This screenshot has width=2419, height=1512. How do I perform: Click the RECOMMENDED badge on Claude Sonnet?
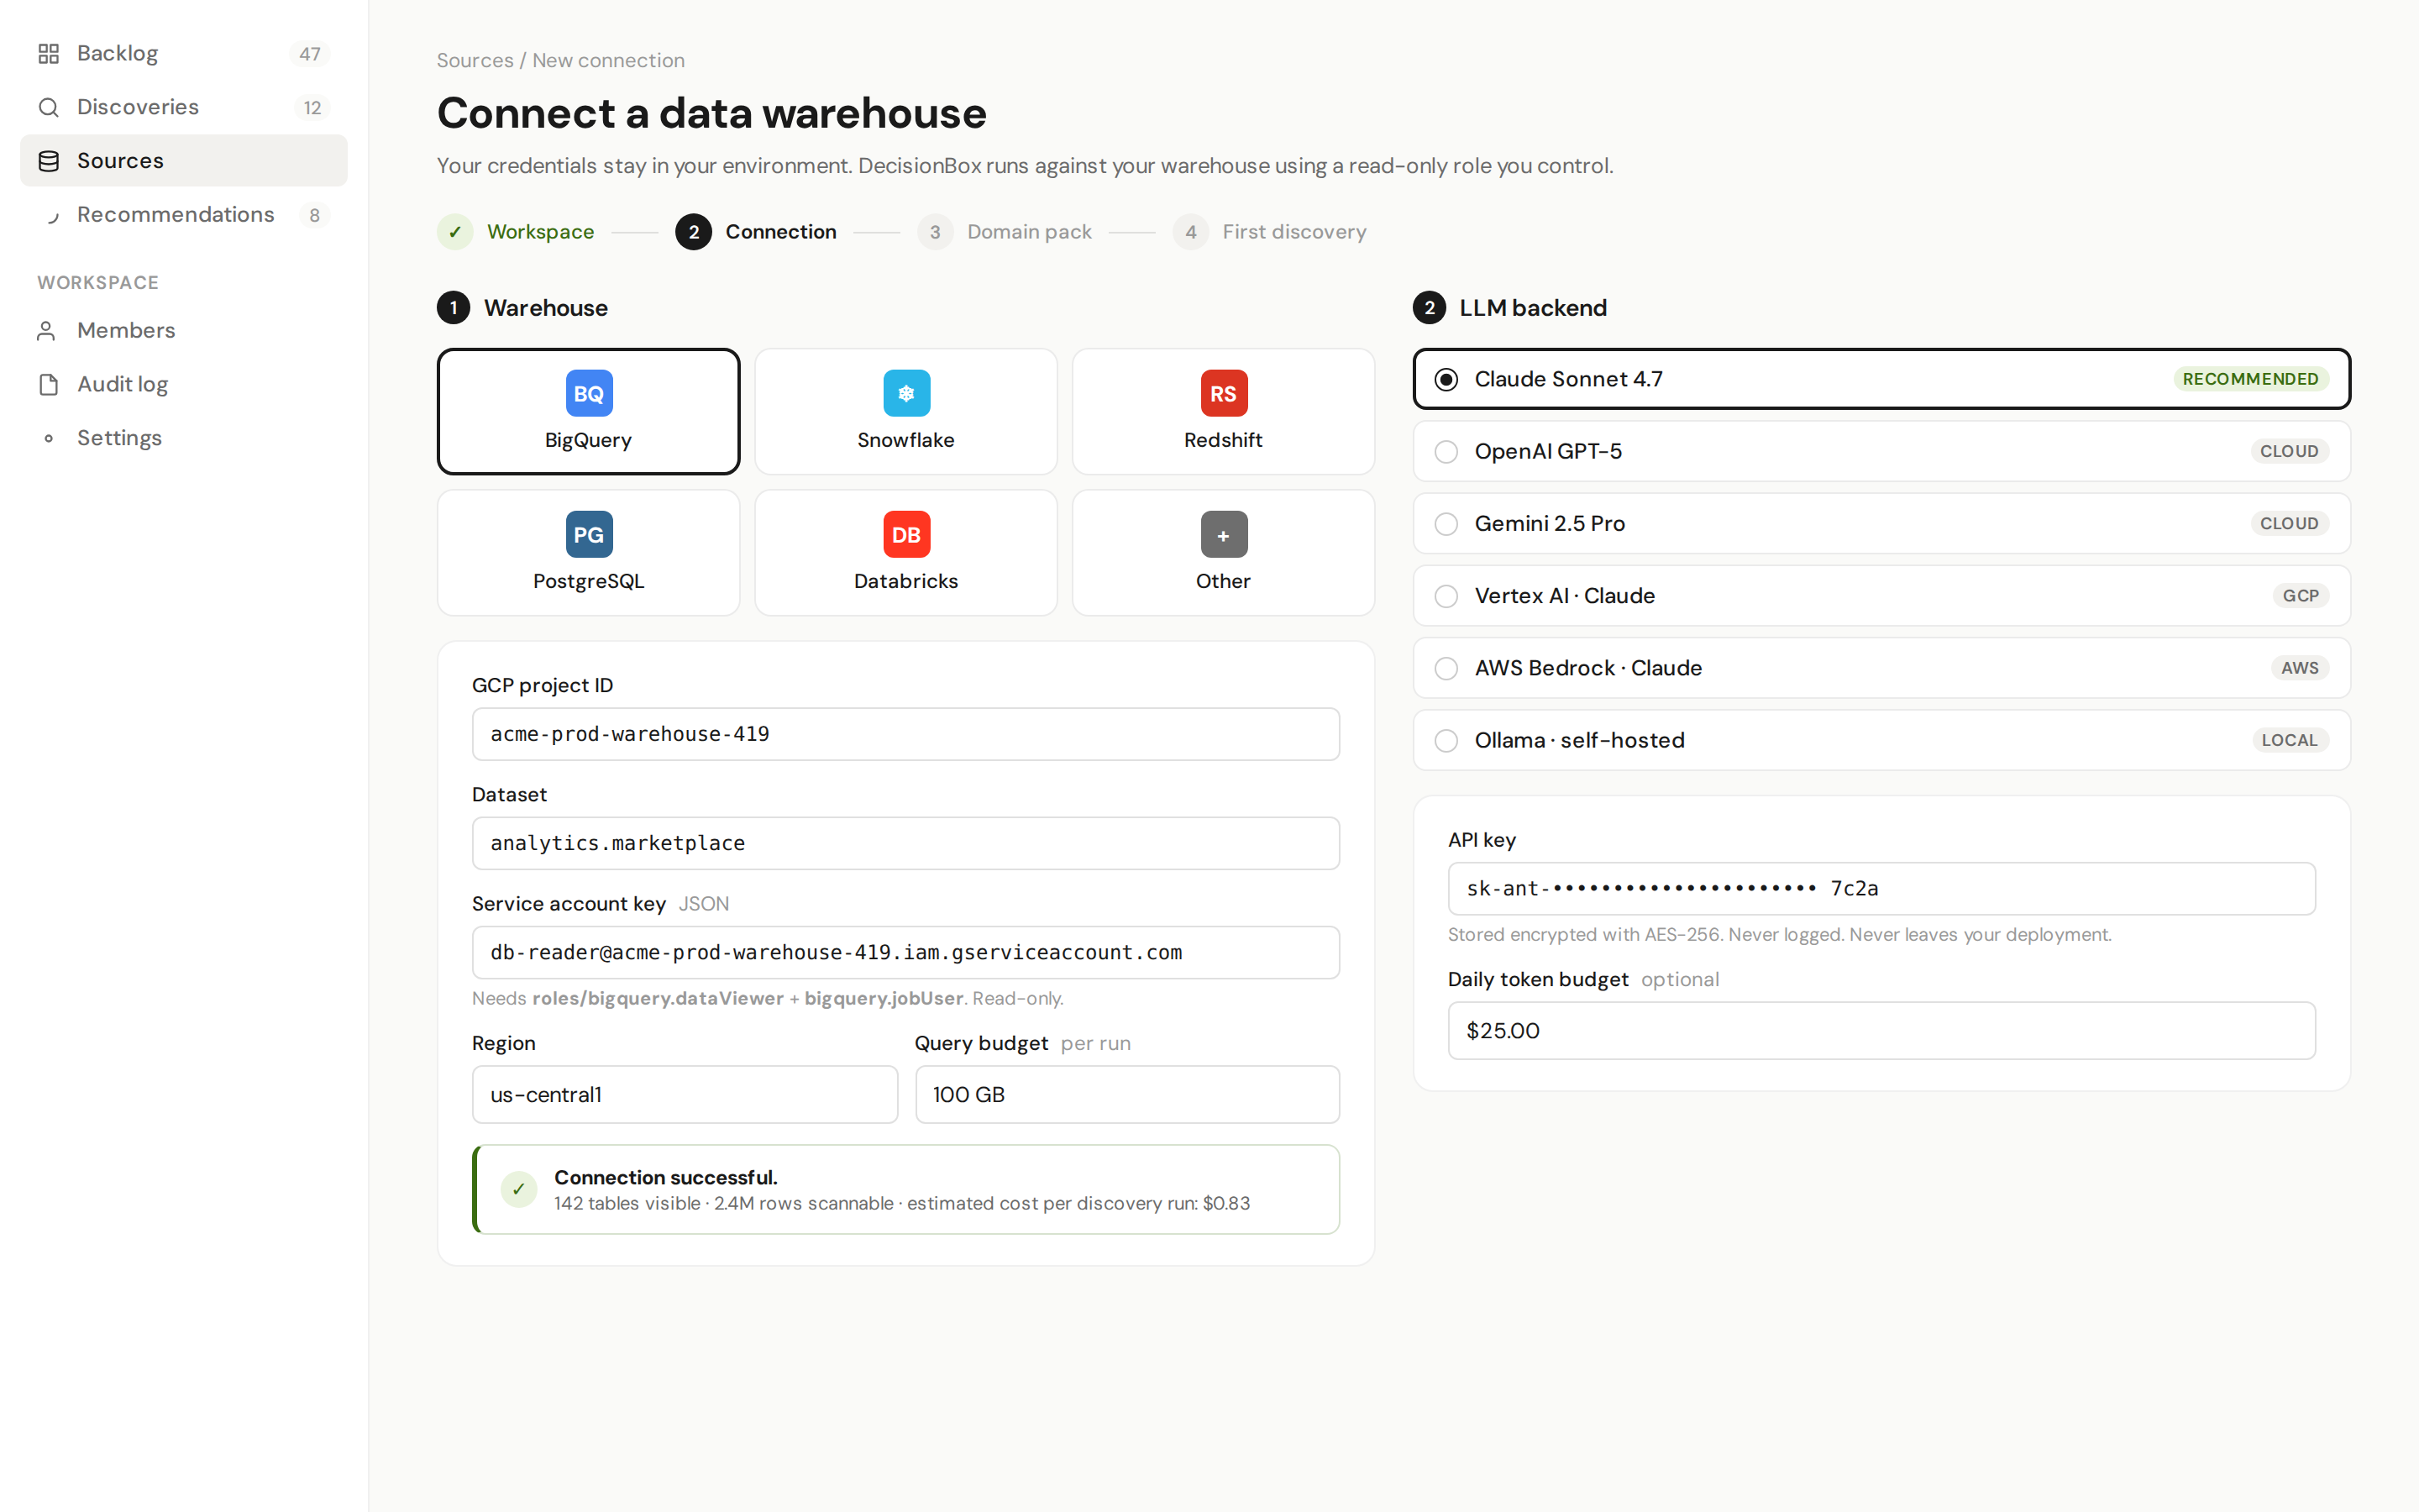(x=2250, y=380)
